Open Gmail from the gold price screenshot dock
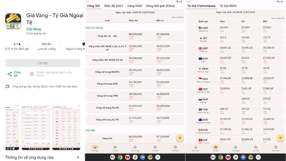This screenshot has height=161, width=286. pos(113,157)
